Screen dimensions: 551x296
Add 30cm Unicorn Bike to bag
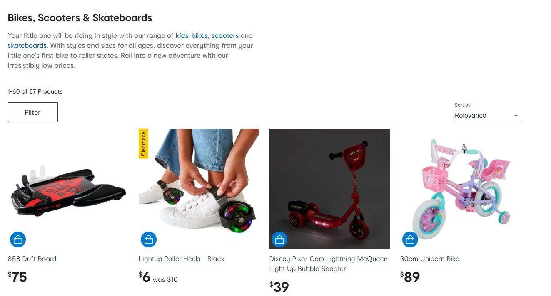point(410,239)
